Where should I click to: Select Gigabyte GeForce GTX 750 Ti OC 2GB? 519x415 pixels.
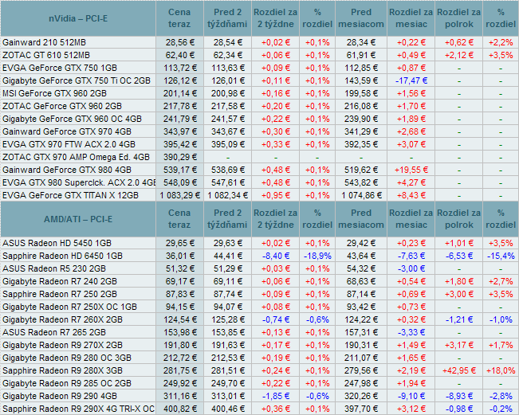pos(77,80)
